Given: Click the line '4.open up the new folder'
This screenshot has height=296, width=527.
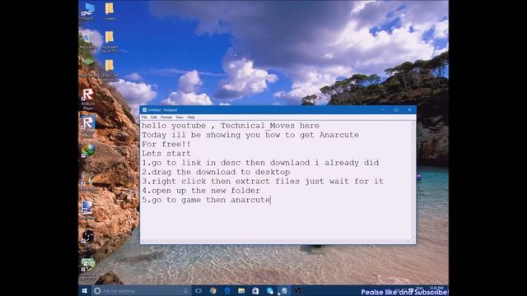Looking at the screenshot, I should tap(201, 191).
